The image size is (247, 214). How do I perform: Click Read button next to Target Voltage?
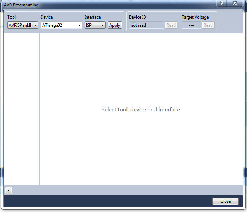[208, 25]
